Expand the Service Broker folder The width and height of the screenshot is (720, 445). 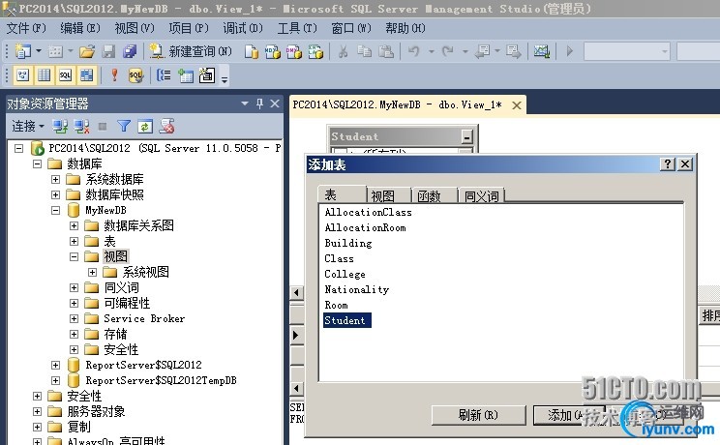pos(74,318)
